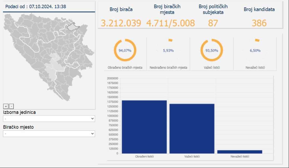Click the Važeći listići bar in chart
The height and width of the screenshot is (168, 289).
[x=192, y=129]
